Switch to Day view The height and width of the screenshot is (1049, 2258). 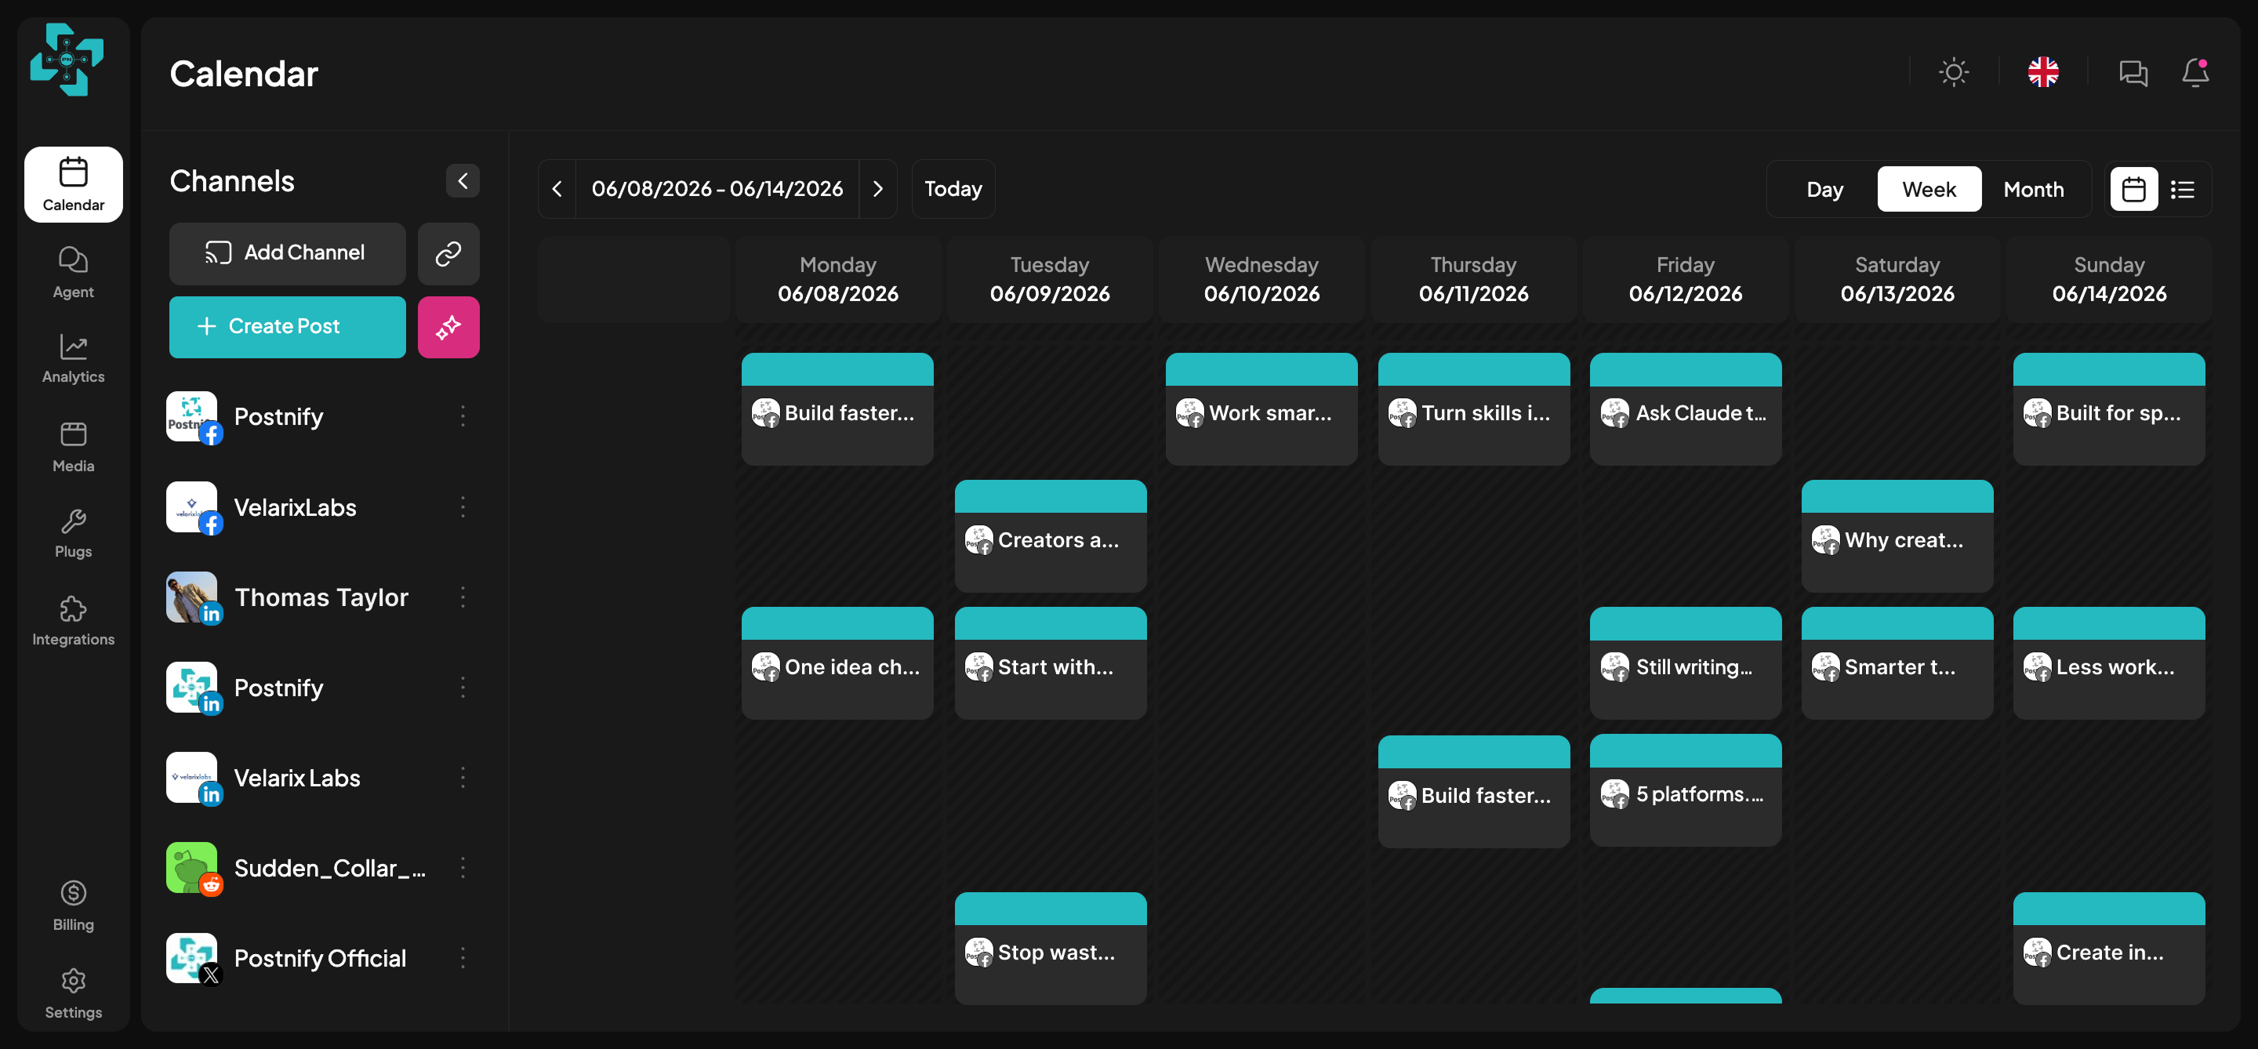(1825, 189)
